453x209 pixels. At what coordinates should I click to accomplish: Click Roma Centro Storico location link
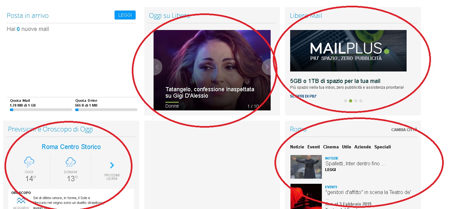(71, 147)
